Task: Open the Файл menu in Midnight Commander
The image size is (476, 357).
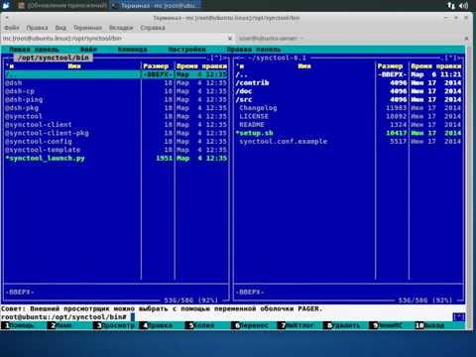Action: click(x=88, y=50)
